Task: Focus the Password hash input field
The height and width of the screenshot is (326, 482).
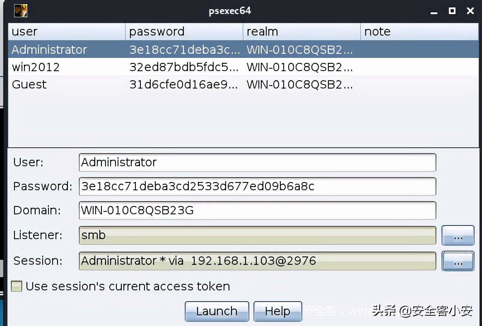Action: pyautogui.click(x=257, y=186)
